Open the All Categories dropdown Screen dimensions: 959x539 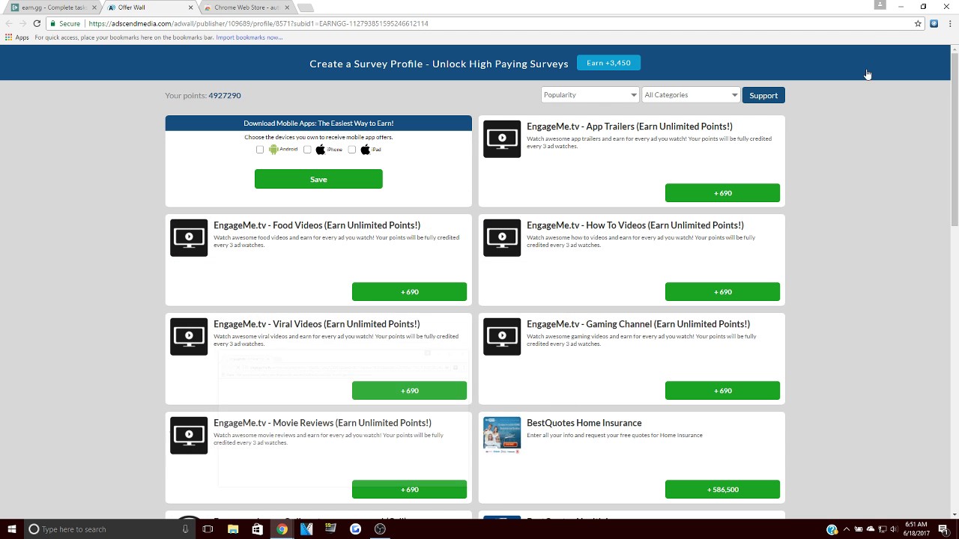(691, 95)
